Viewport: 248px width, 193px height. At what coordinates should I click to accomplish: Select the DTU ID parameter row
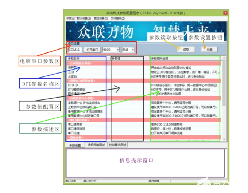click(x=144, y=85)
